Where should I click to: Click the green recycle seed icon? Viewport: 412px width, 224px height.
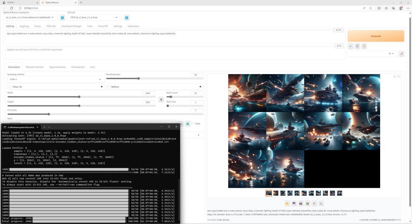188,124
